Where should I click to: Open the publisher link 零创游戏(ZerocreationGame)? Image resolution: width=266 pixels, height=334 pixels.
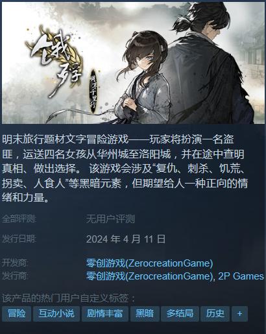(149, 276)
